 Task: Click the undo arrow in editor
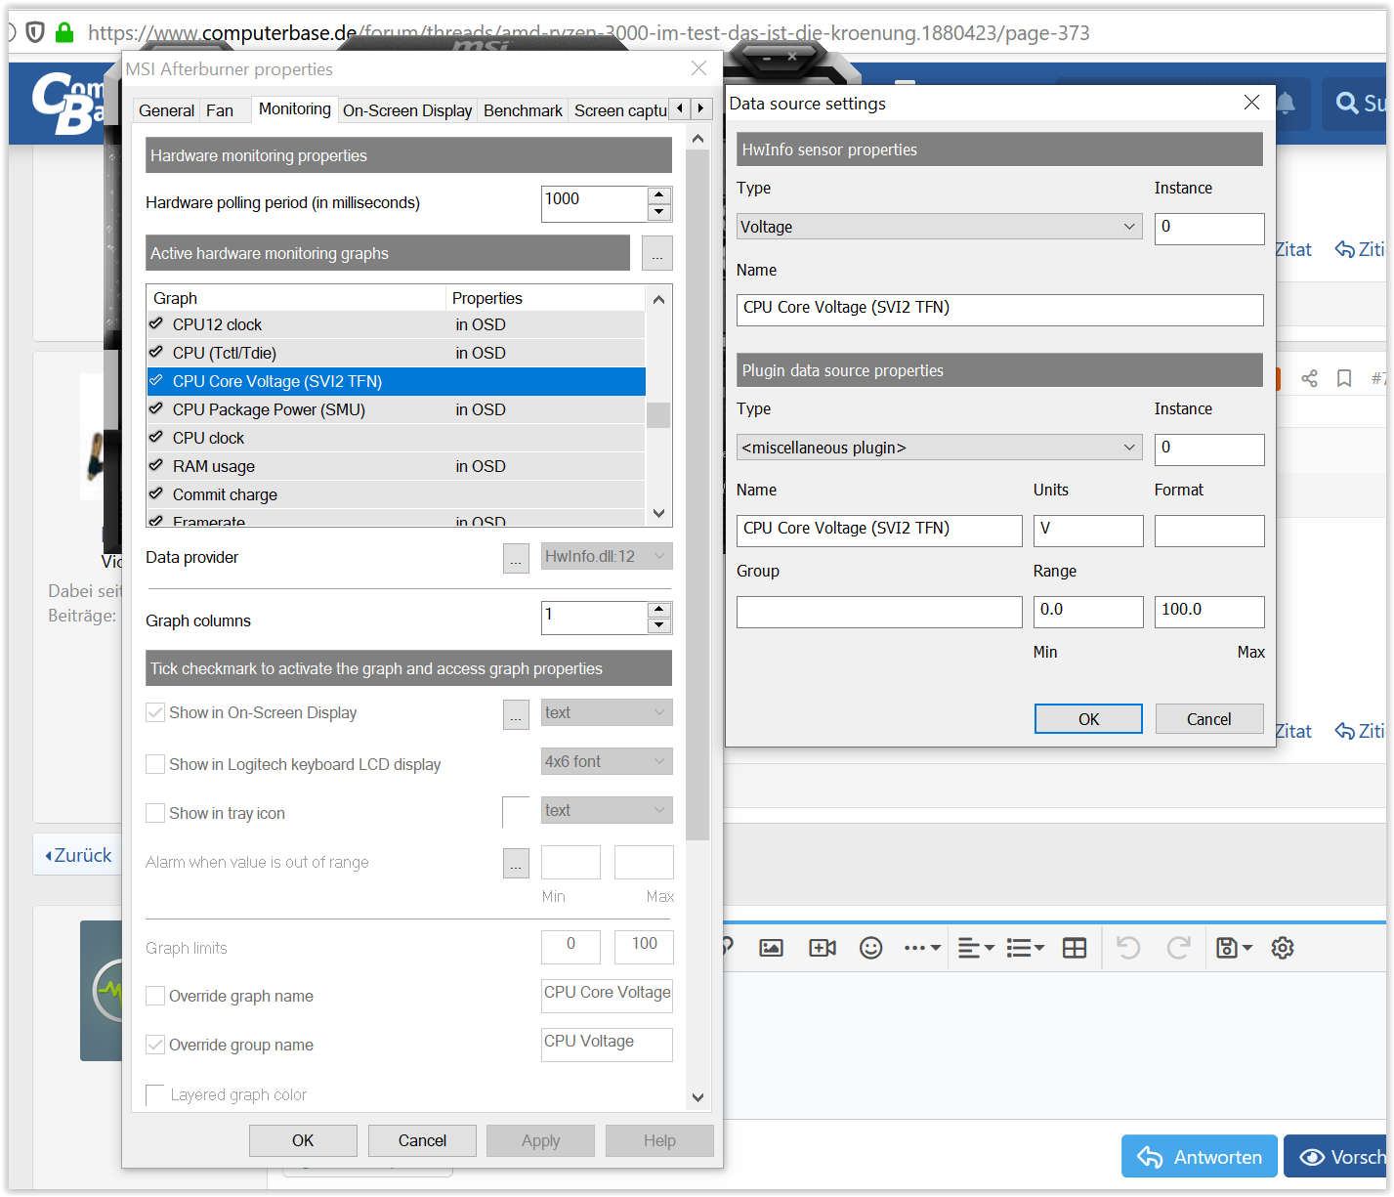coord(1128,948)
